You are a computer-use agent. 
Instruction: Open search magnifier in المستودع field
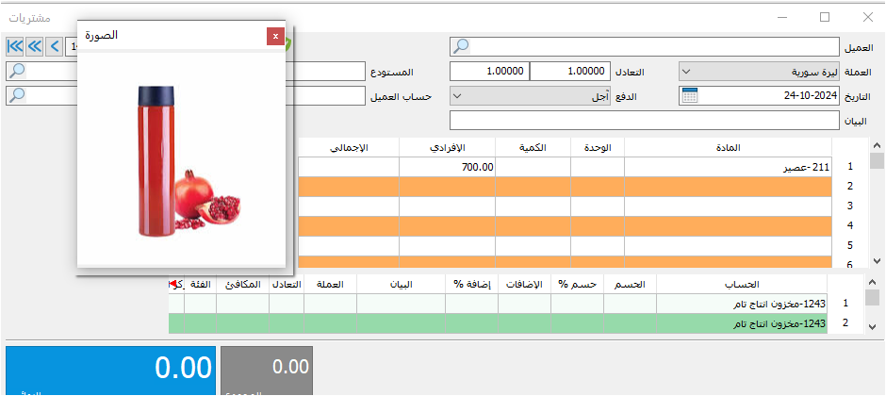click(x=16, y=71)
